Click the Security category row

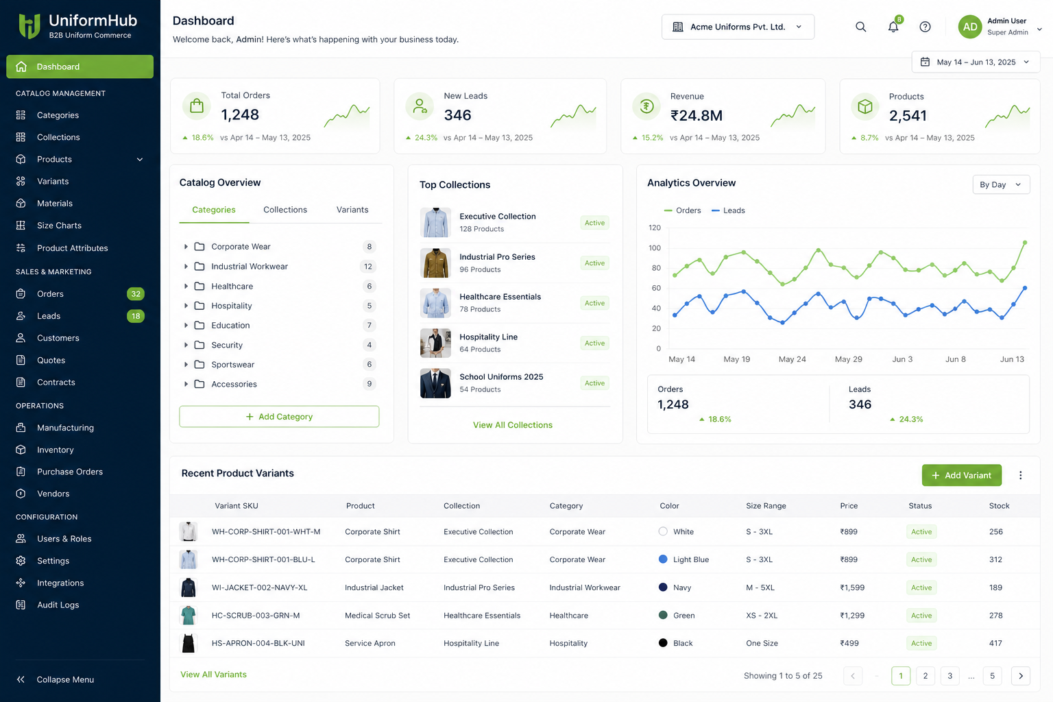click(x=280, y=345)
